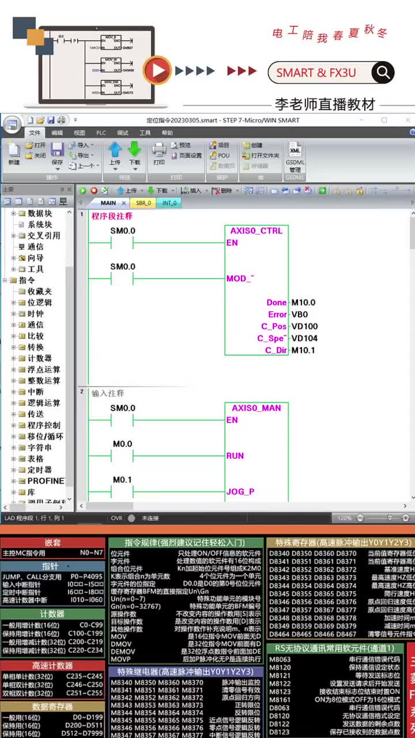The height and width of the screenshot is (738, 415).
Task: Expand the Timers folder (定时器)
Action: (x=14, y=470)
